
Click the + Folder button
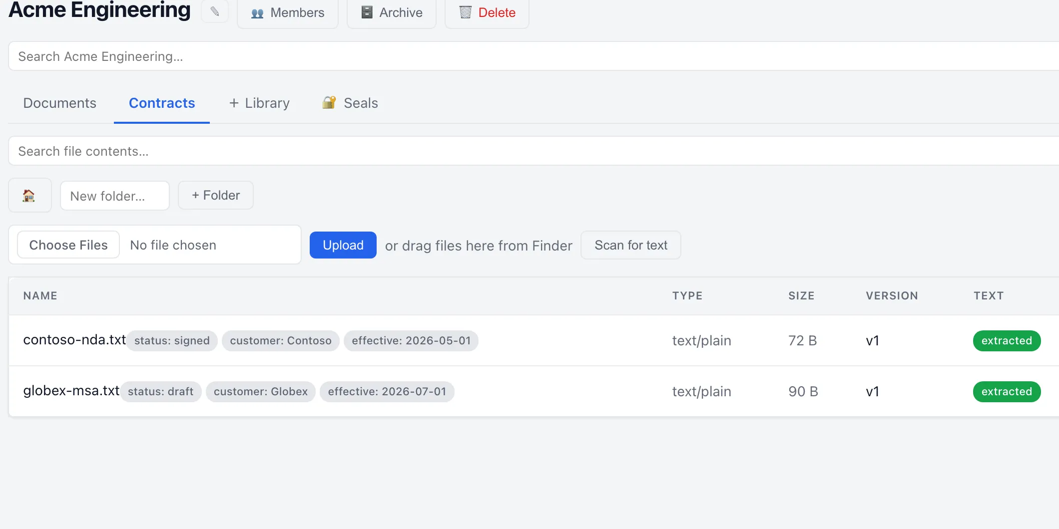(216, 195)
